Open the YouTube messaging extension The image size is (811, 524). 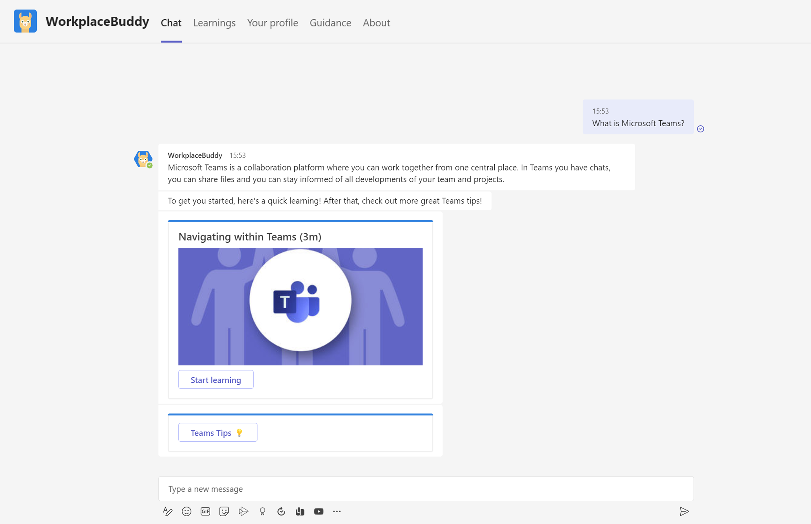coord(319,511)
